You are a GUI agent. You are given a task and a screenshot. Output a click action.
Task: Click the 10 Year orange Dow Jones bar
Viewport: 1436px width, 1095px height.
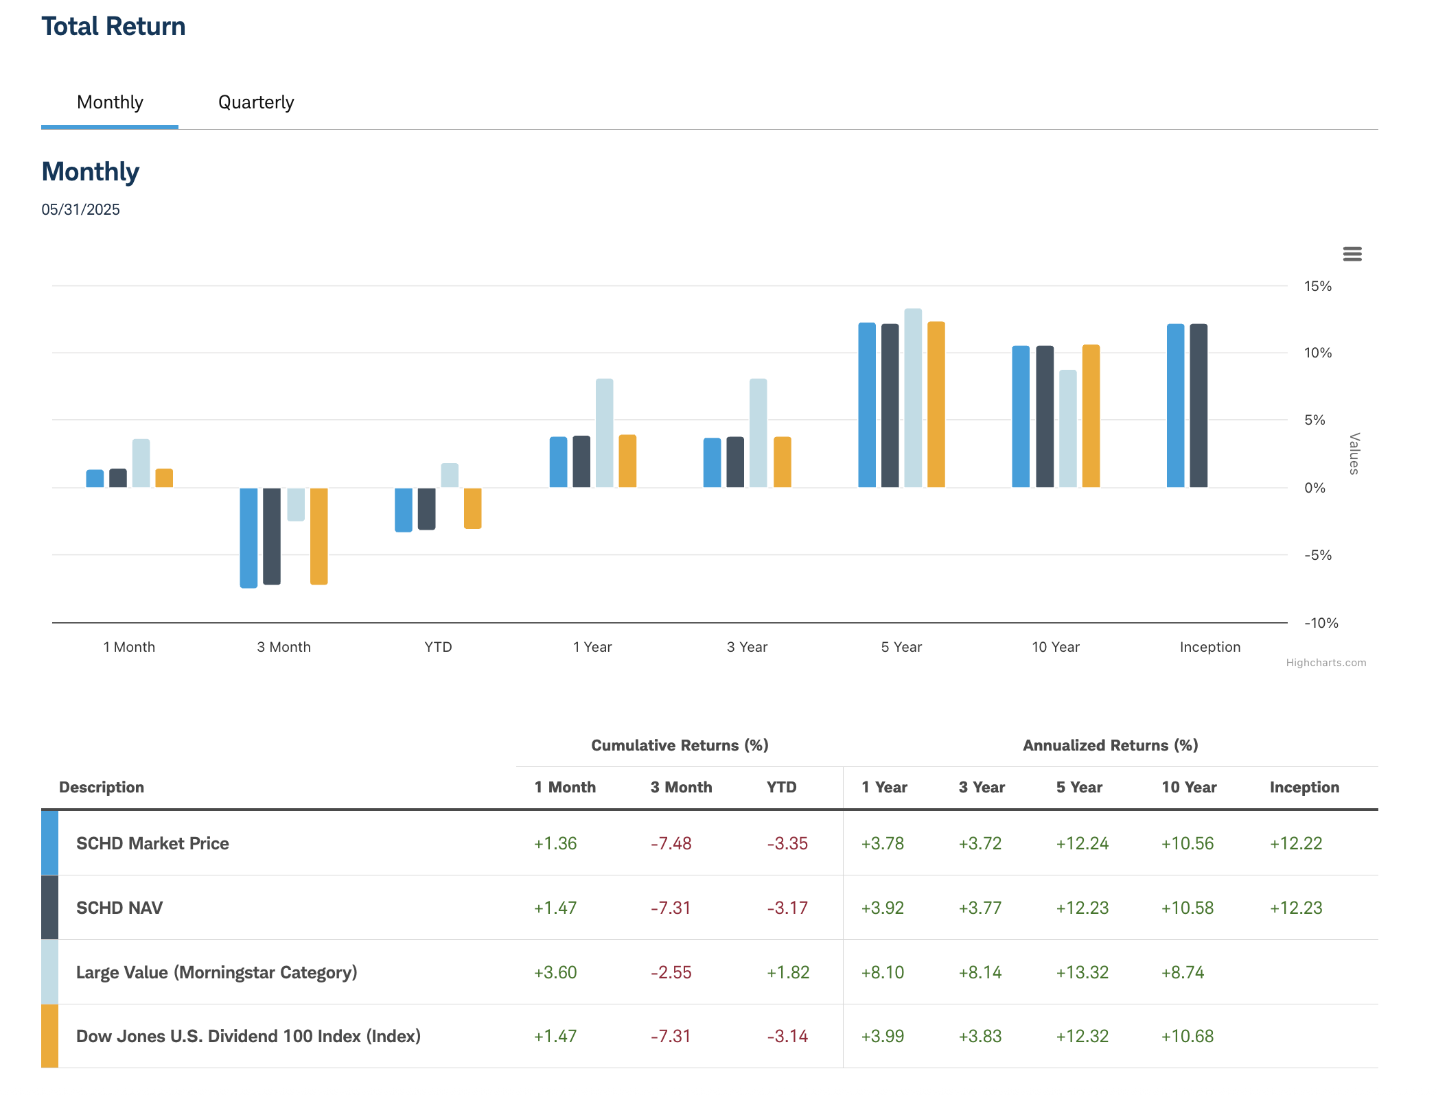coord(1091,416)
